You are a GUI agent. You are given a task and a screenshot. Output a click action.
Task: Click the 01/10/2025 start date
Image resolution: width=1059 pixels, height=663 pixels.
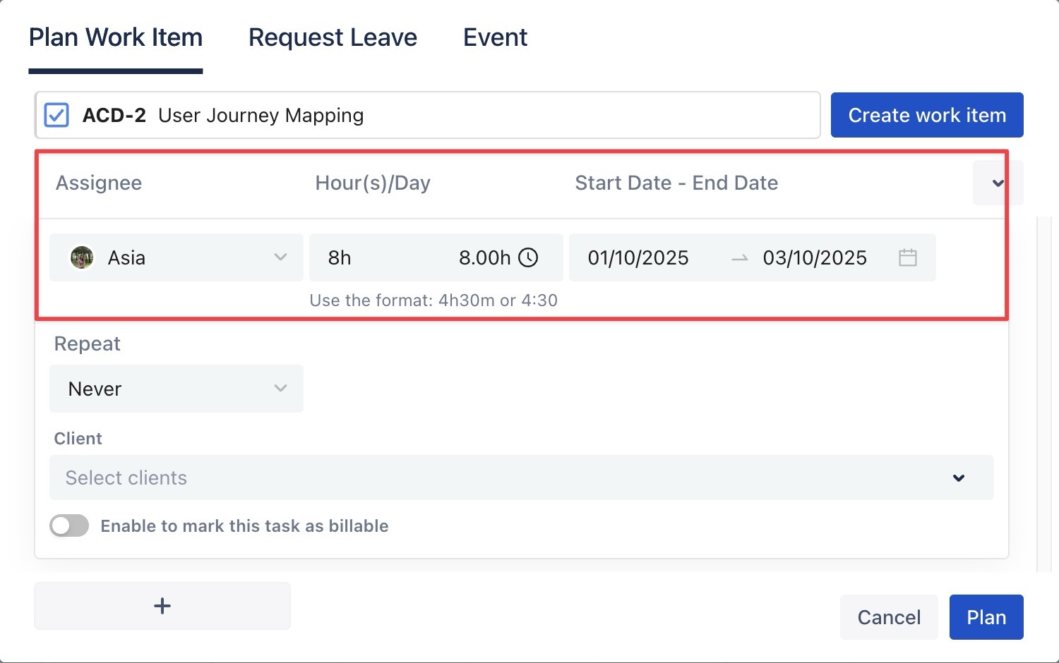638,257
